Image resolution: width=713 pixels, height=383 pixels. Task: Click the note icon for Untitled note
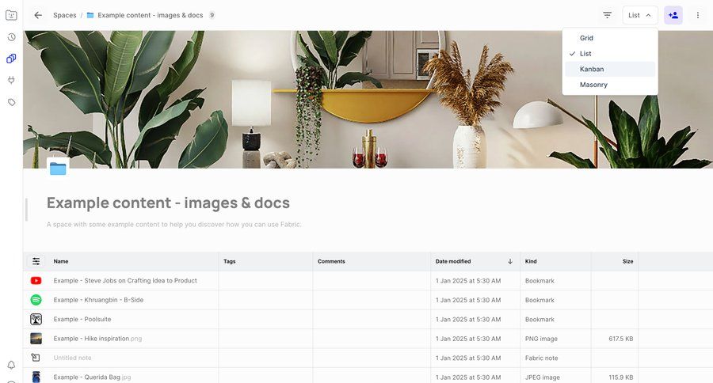tap(36, 358)
